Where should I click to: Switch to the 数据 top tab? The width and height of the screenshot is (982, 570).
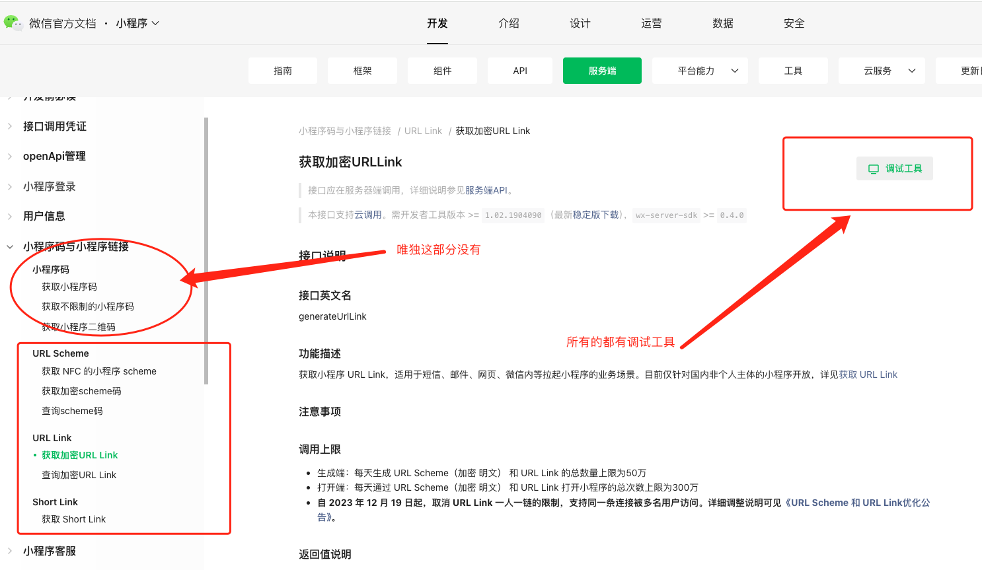click(x=723, y=23)
